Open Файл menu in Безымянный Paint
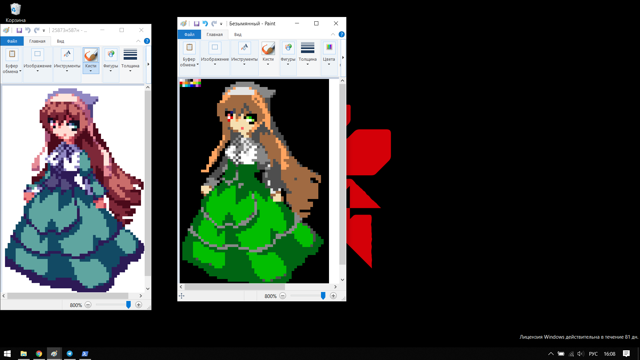The image size is (640, 360). pos(189,34)
